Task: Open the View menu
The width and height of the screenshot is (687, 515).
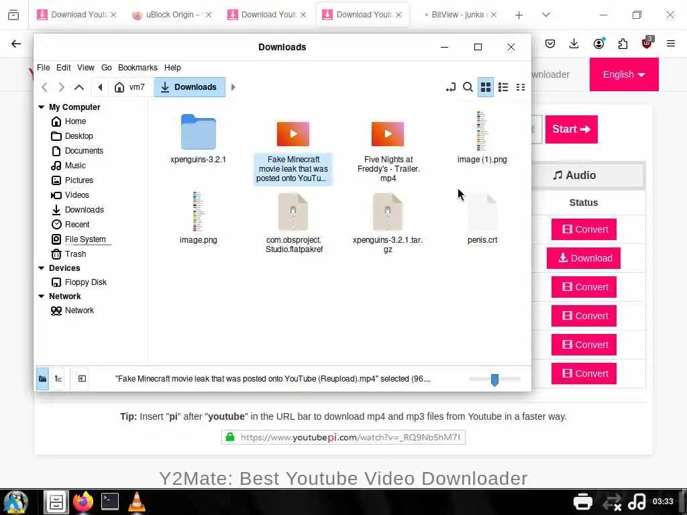Action: [86, 68]
